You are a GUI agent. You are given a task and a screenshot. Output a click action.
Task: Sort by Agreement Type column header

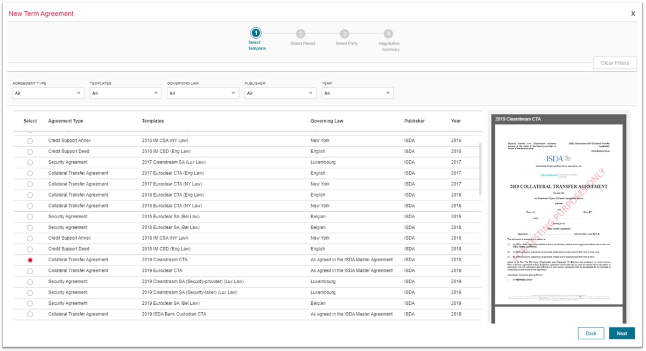(66, 121)
